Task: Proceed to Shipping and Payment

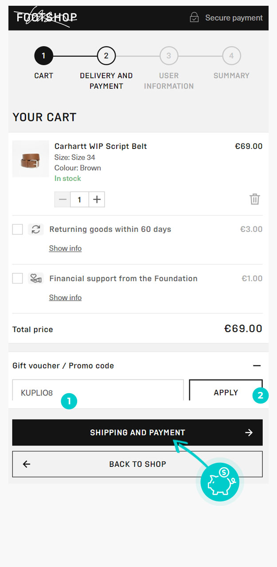Action: pos(137,432)
